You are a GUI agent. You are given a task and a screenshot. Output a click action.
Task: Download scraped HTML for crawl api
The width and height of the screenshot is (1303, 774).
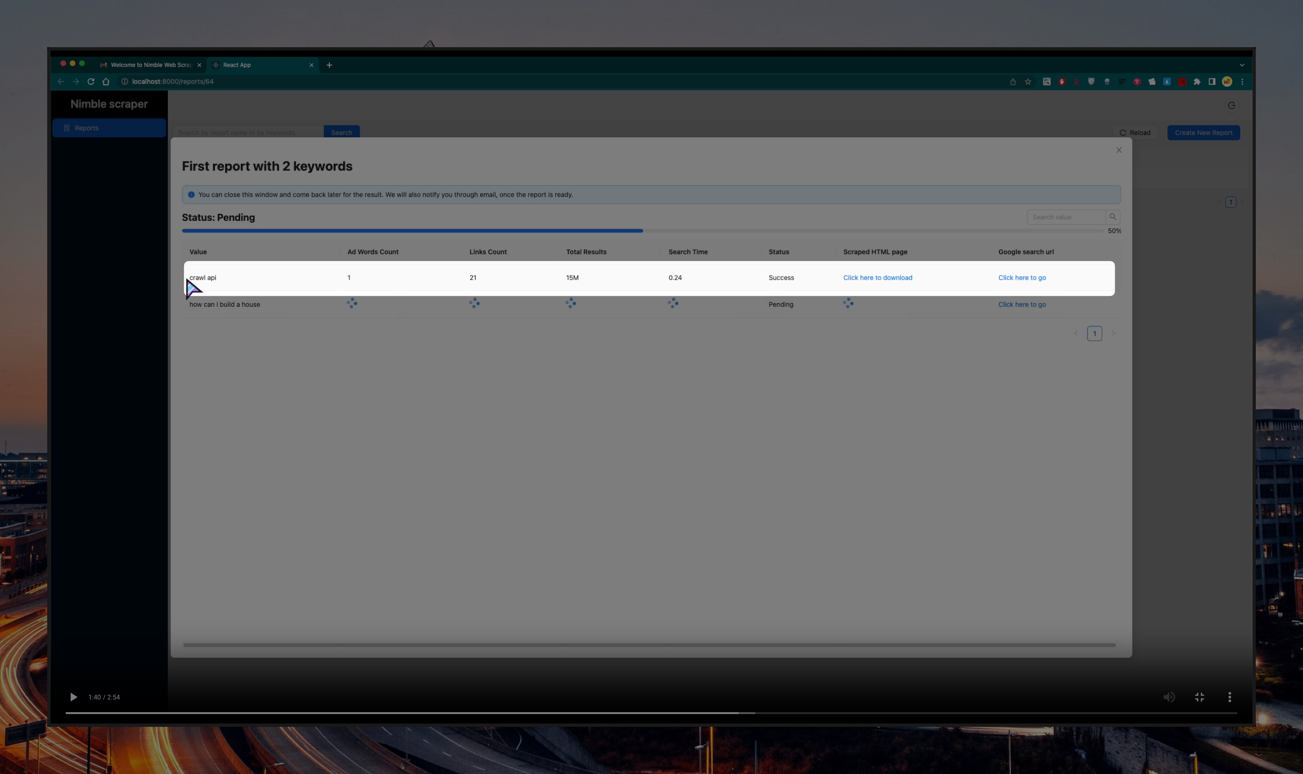(877, 278)
